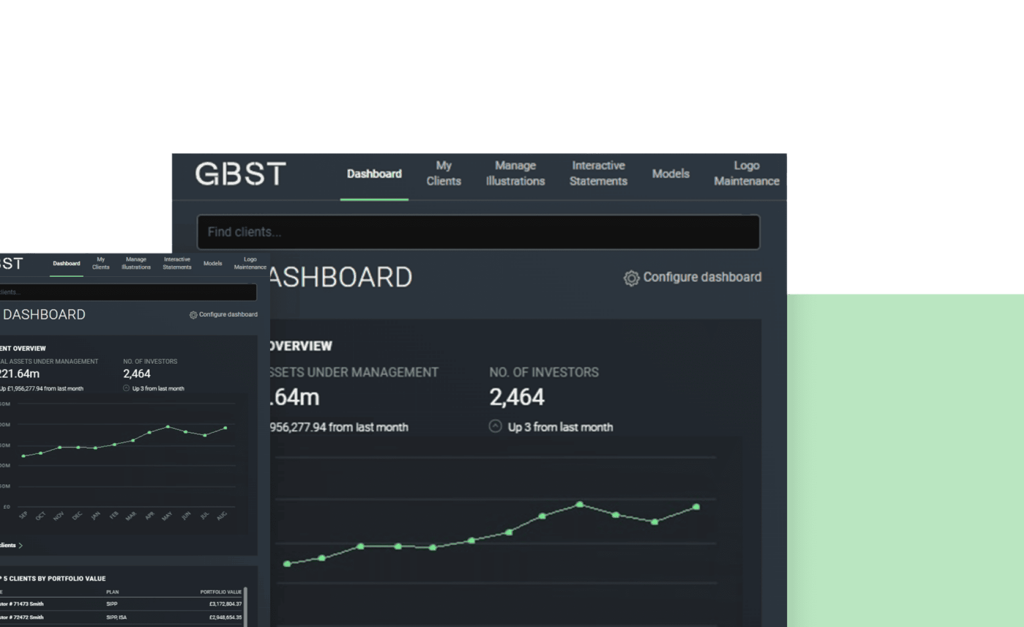1024x627 pixels.
Task: Click the 'SIPP, ISA' plan cell
Action: pos(117,618)
